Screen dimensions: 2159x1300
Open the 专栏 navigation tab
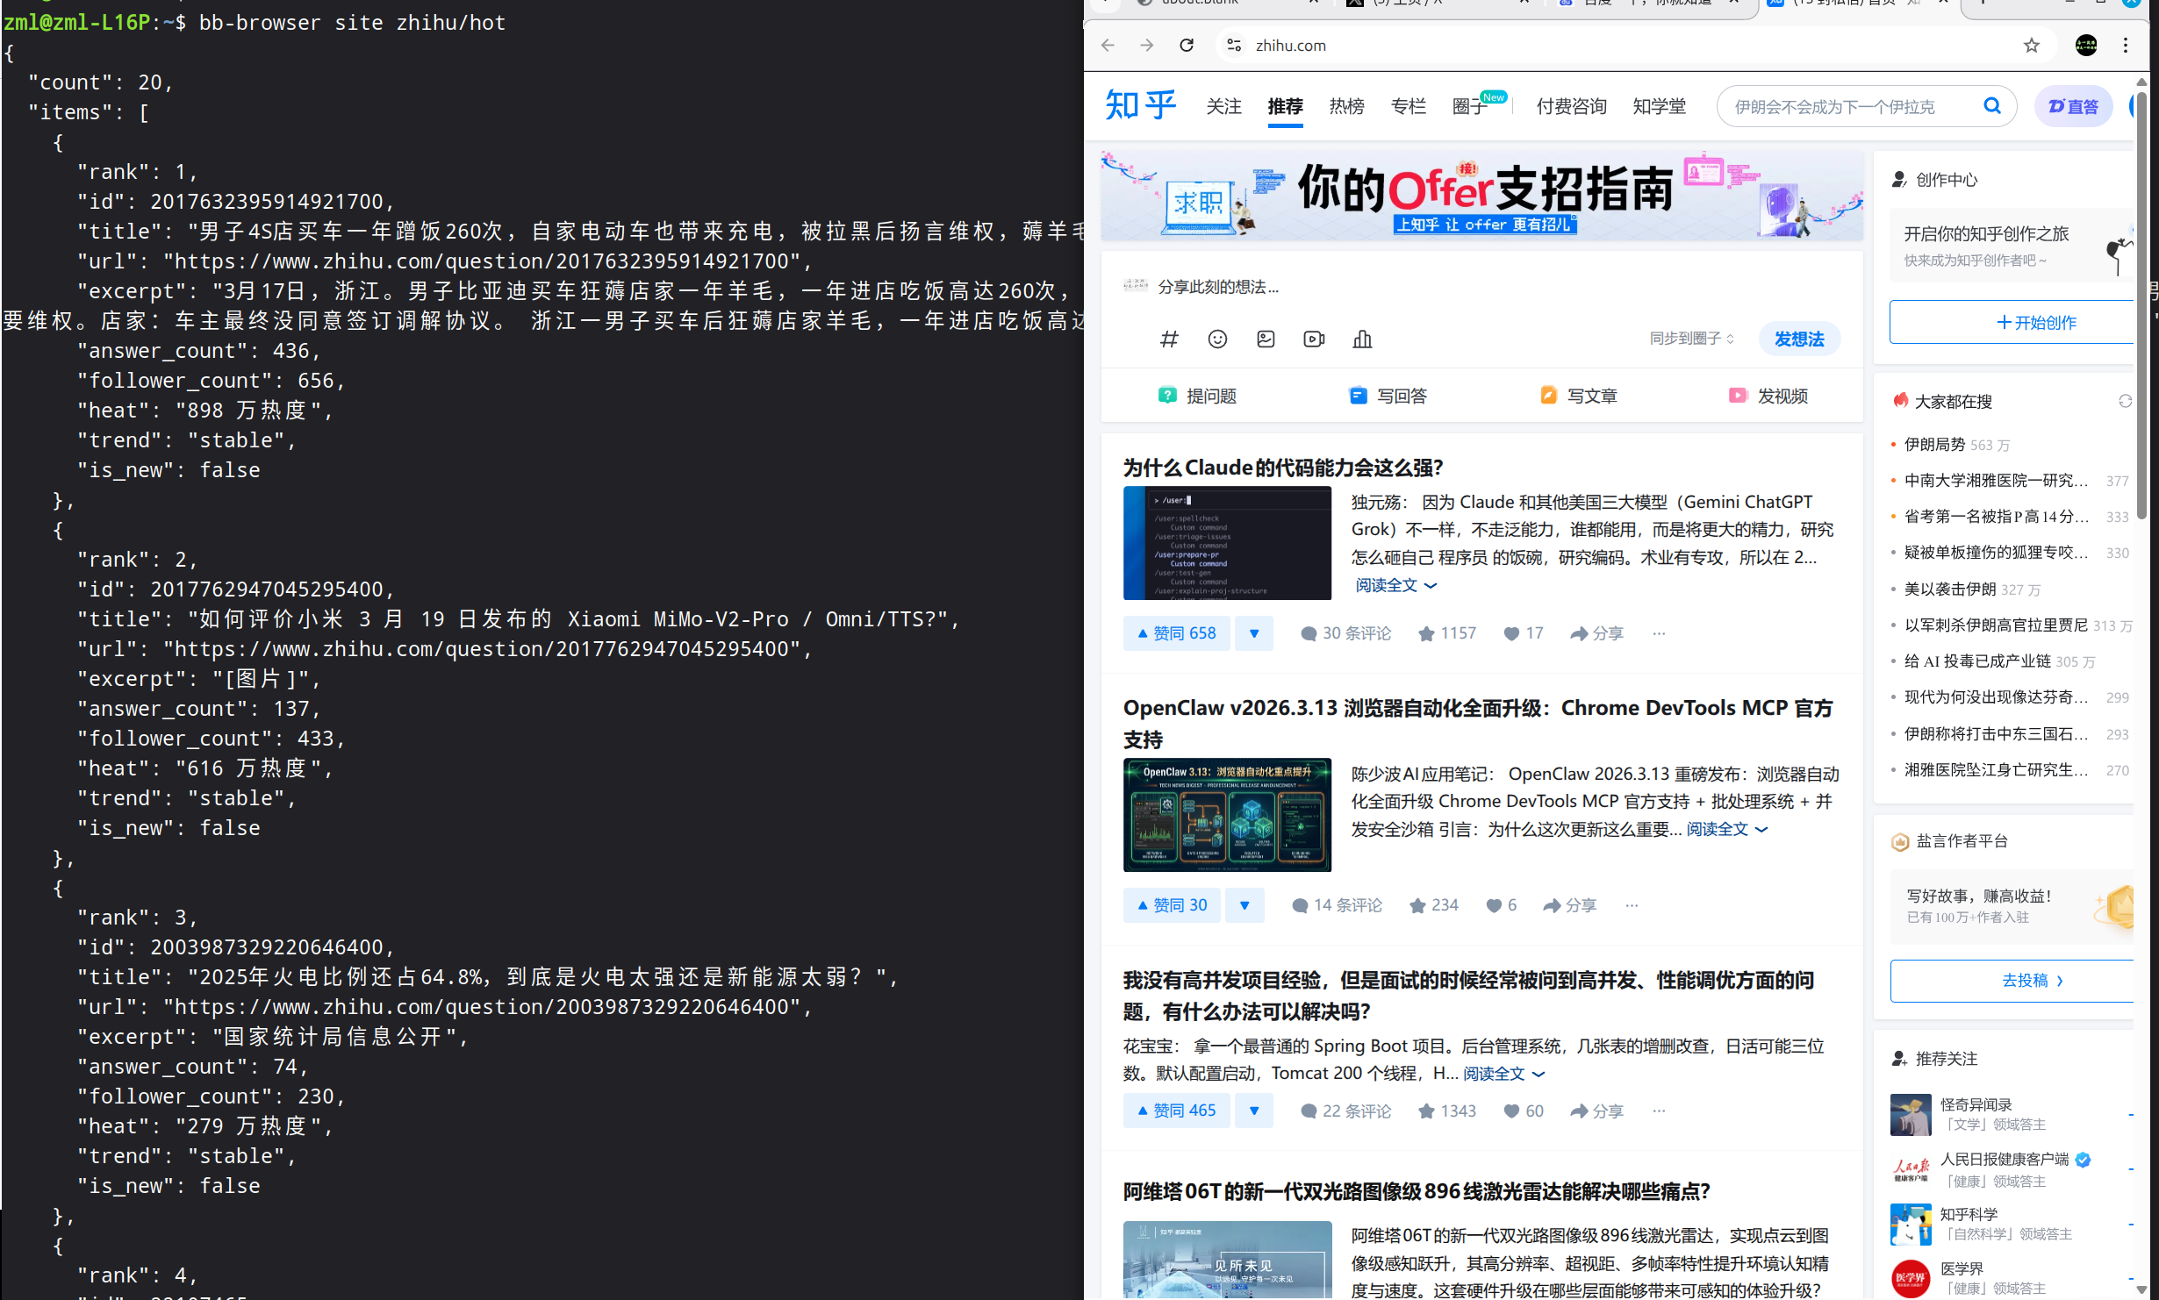pos(1408,106)
